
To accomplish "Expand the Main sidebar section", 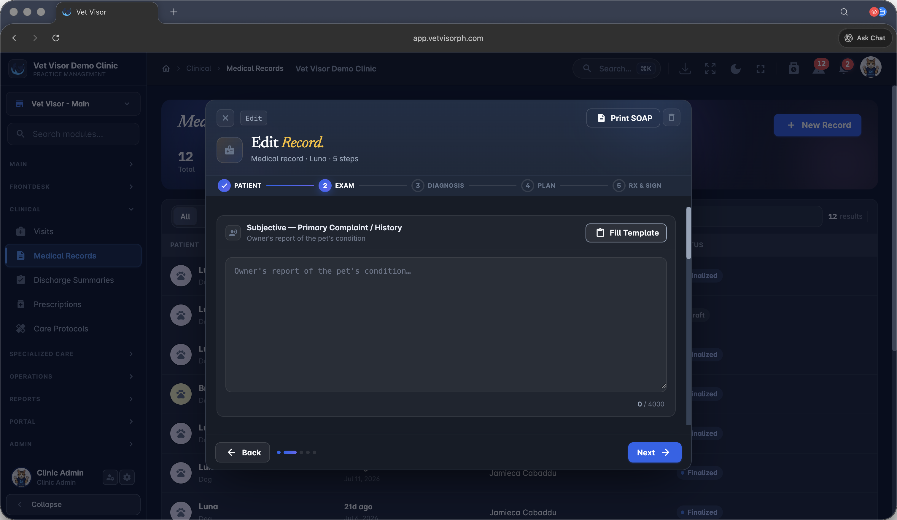I will click(x=71, y=164).
